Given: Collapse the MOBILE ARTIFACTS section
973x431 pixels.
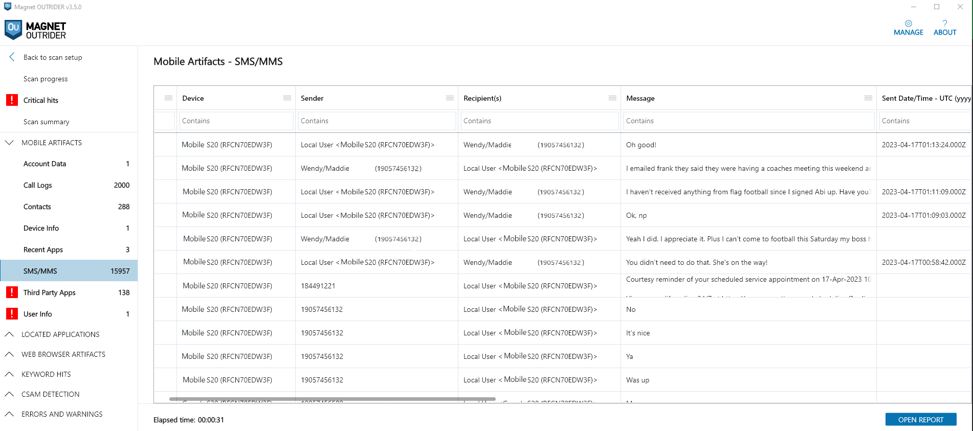Looking at the screenshot, I should (9, 143).
